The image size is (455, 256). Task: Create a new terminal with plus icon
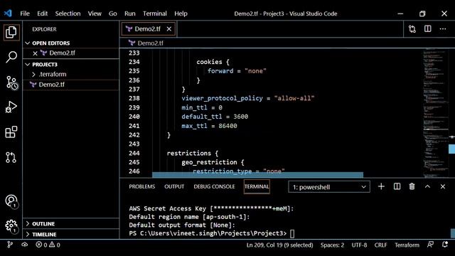coord(381,186)
